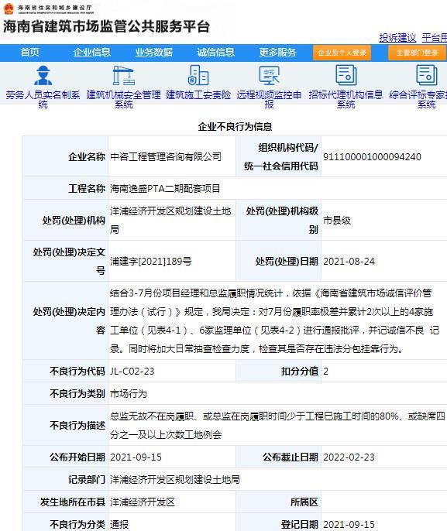Select 洋浦经济开发区规划建设土地局 in 处罚(处理)机构 row
Viewport: 447px width, 531px height.
coord(170,220)
